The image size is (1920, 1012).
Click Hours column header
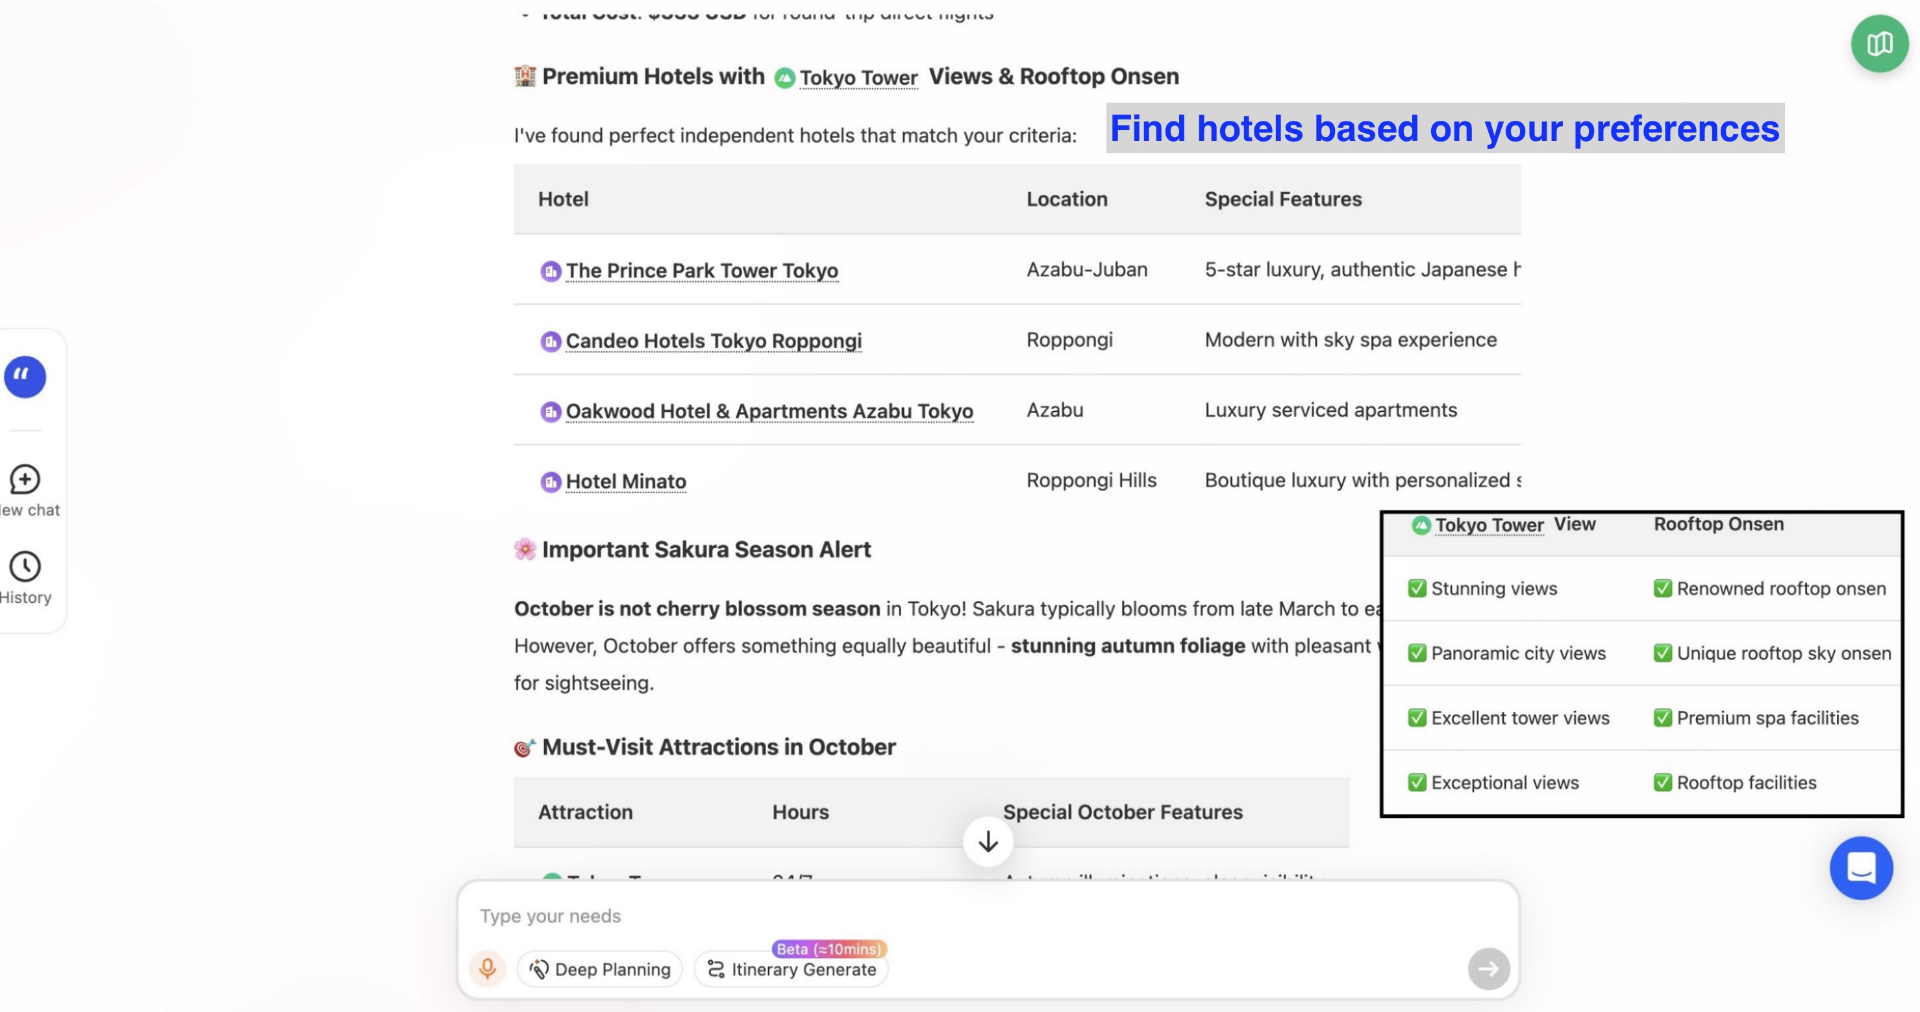point(800,812)
